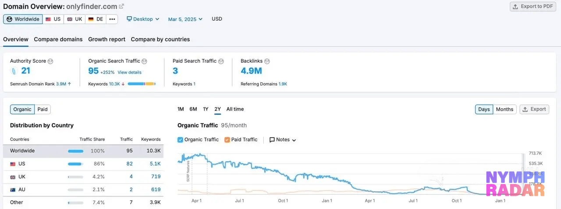Click the upload icon in Export to PDF

tap(516, 7)
